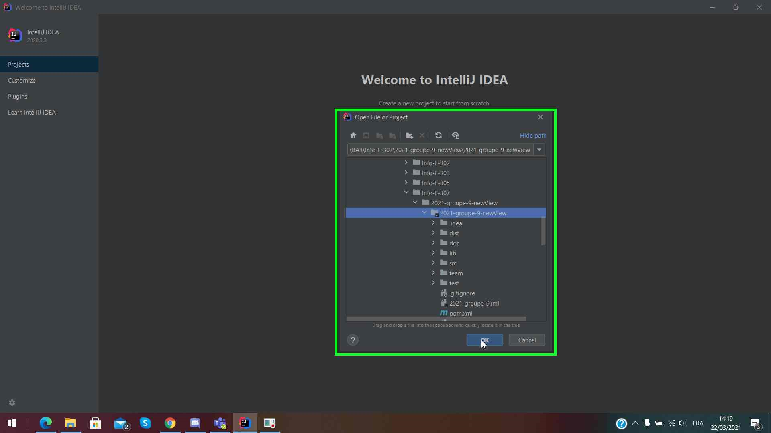
Task: Click the Desktop directory toolbar icon
Action: tap(366, 136)
